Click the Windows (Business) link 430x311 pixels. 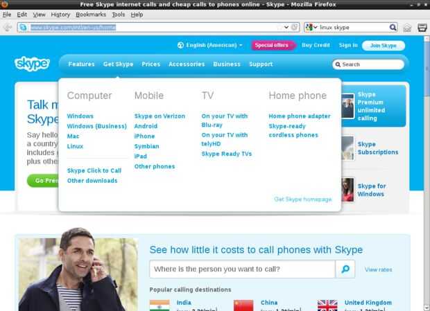pos(97,126)
